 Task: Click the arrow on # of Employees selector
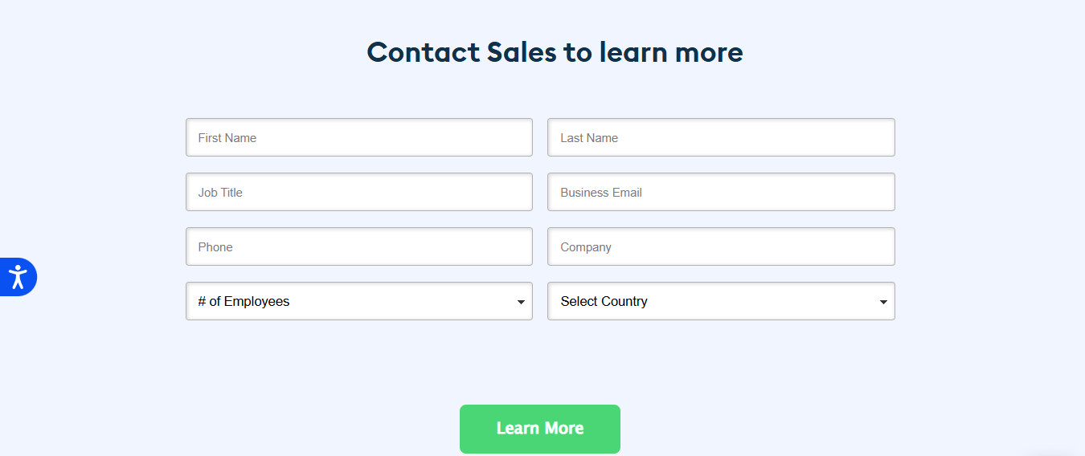click(521, 302)
